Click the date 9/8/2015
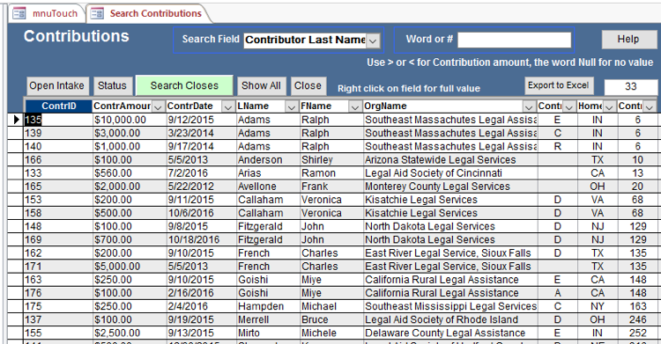The width and height of the screenshot is (661, 344). pyautogui.click(x=201, y=226)
